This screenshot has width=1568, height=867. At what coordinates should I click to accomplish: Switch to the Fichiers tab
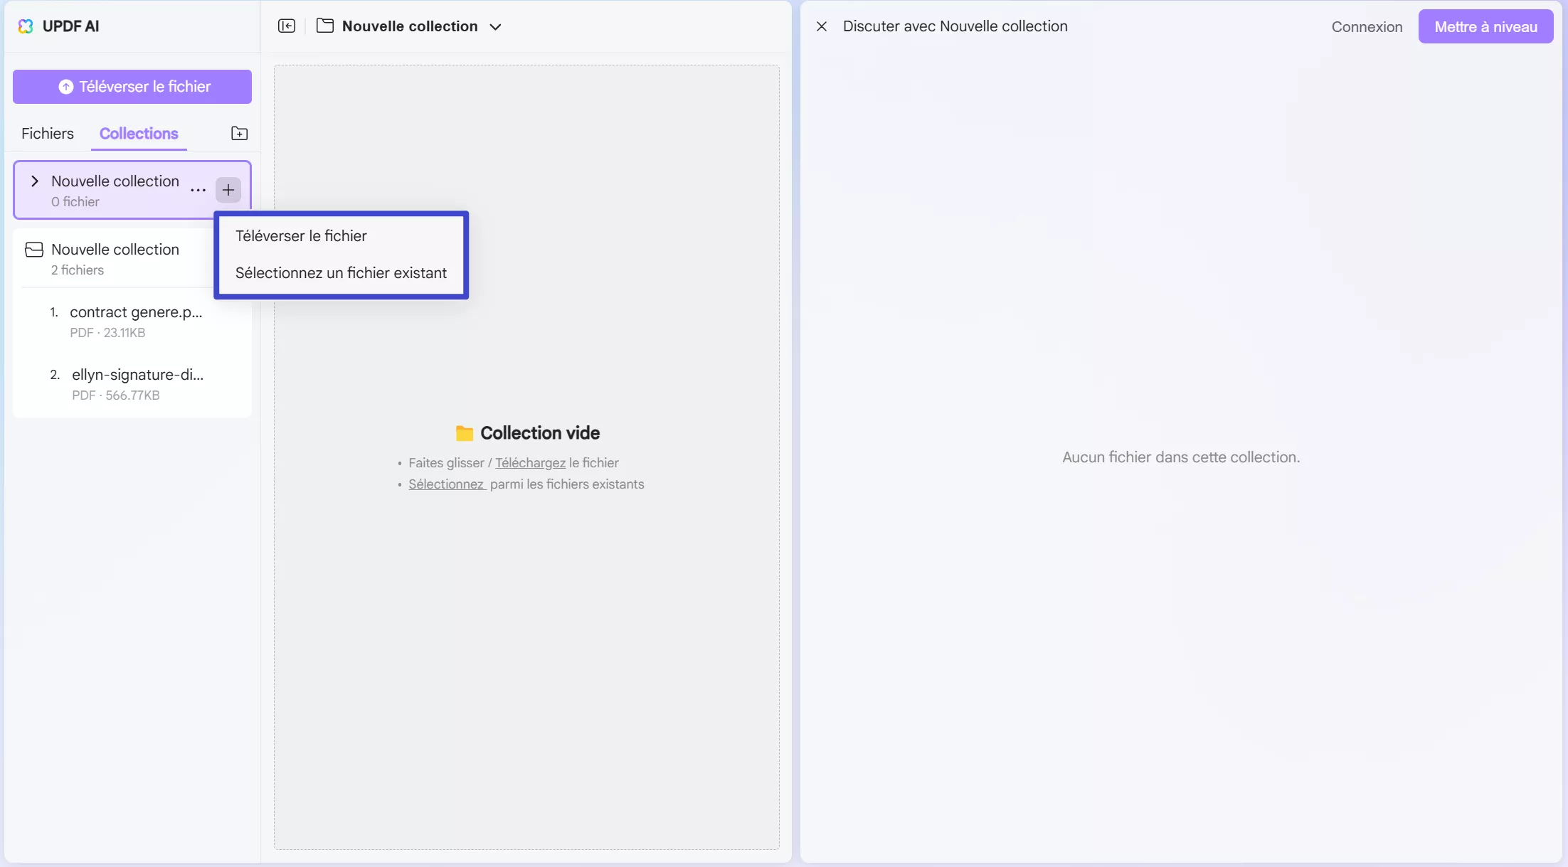point(48,134)
